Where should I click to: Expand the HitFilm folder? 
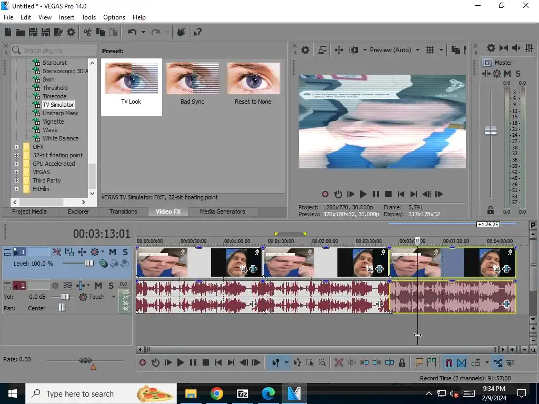(x=16, y=189)
